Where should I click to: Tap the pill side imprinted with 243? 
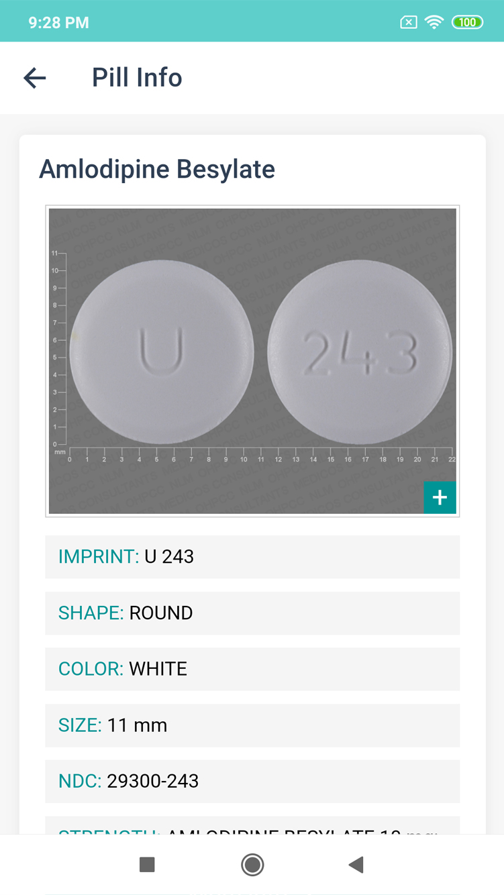(360, 352)
